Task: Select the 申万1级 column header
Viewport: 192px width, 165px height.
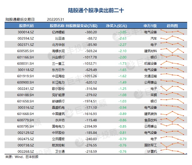Action: (150, 26)
